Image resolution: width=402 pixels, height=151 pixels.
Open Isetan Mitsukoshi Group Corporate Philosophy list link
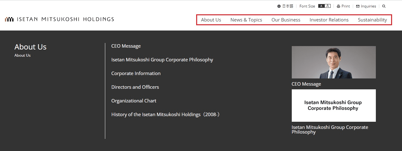point(162,60)
